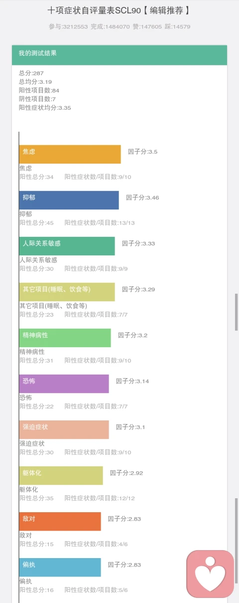The width and height of the screenshot is (239, 603).
Task: Select the orange 焦虑 bar
Action: 70,154
